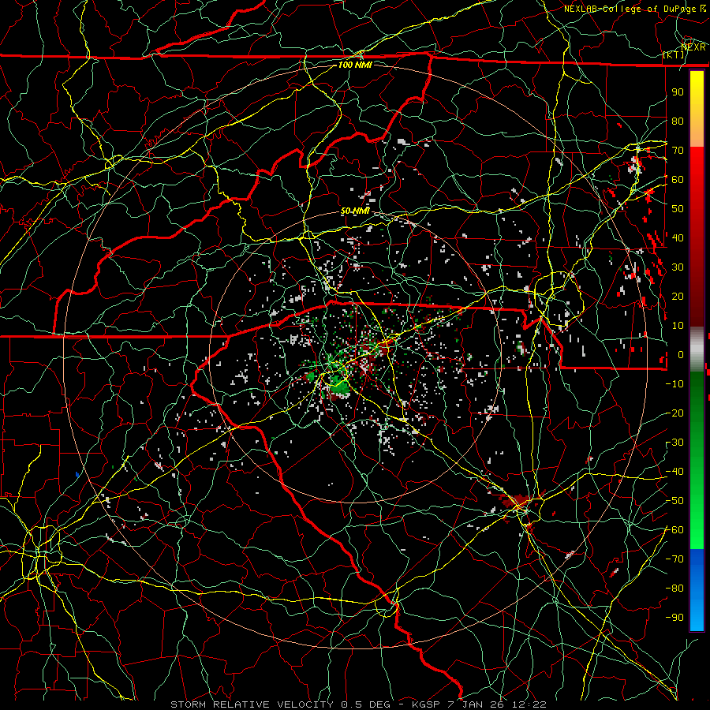Image resolution: width=710 pixels, height=710 pixels.
Task: Select the "-90" value on velocity scale
Action: pos(674,618)
